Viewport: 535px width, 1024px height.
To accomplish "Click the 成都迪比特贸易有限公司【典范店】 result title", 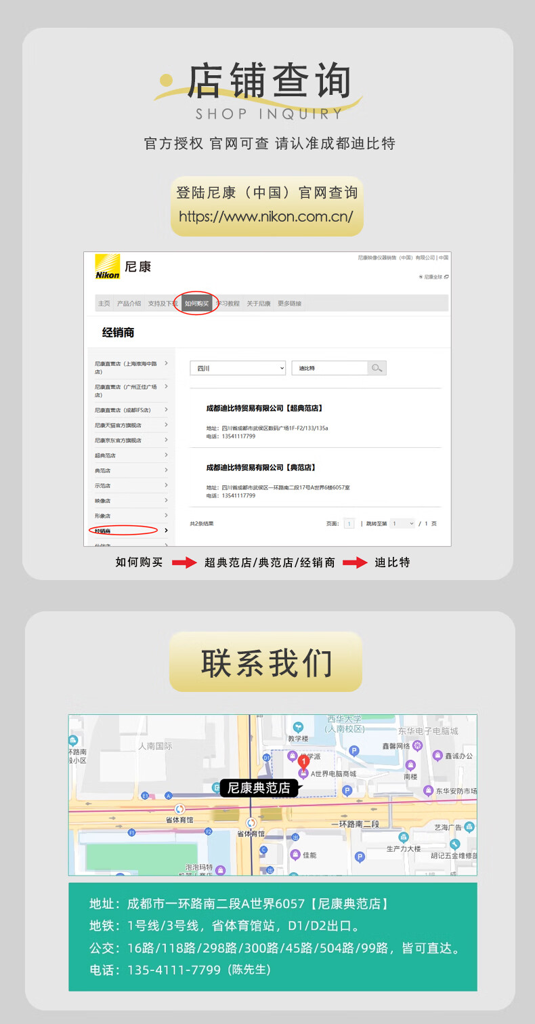I will coord(261,468).
